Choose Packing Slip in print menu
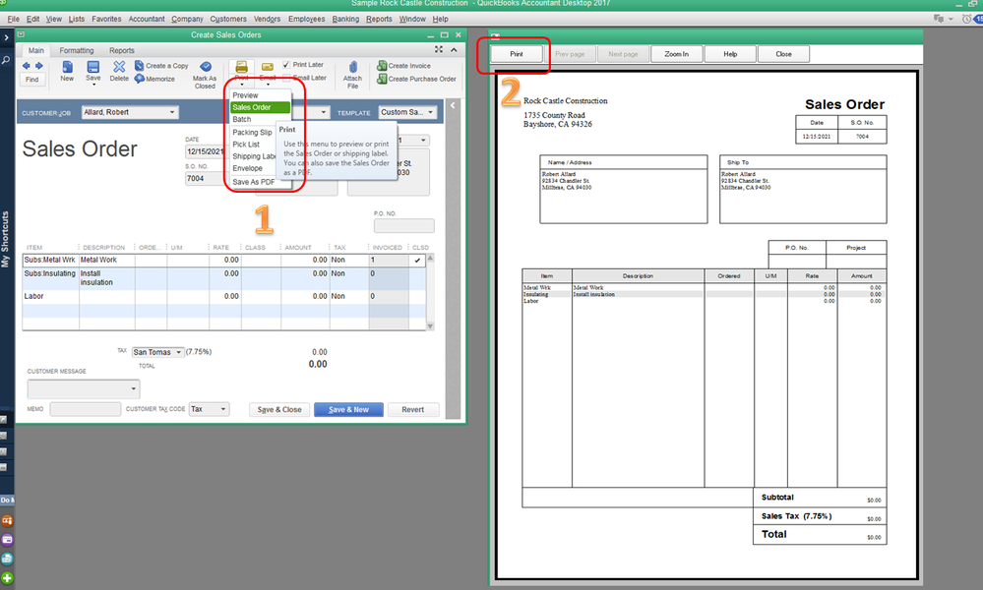The width and height of the screenshot is (983, 590). 253,132
